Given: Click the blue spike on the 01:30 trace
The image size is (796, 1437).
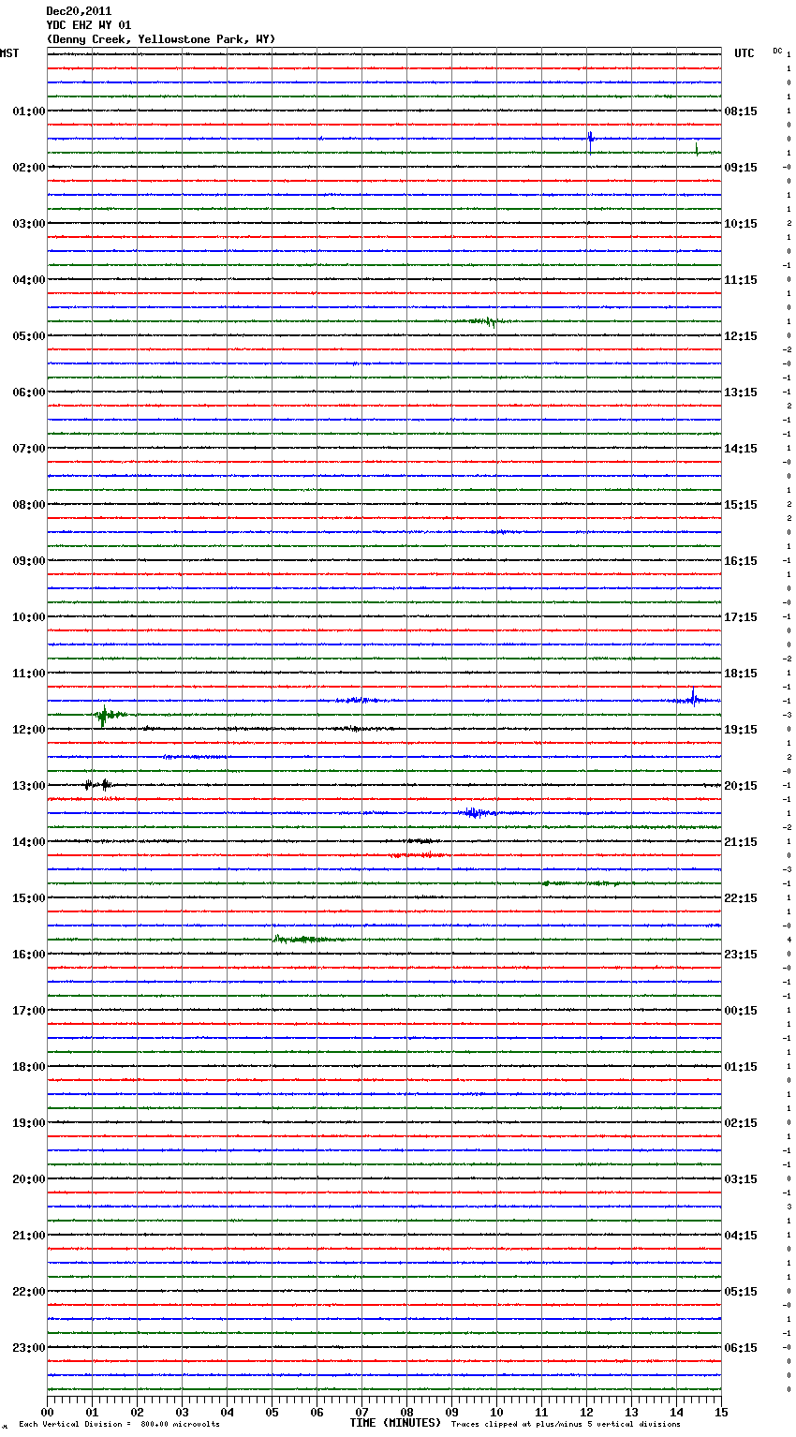Looking at the screenshot, I should [590, 140].
